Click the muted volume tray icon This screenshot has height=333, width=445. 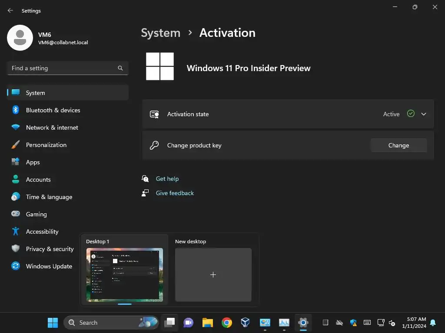pos(392,323)
